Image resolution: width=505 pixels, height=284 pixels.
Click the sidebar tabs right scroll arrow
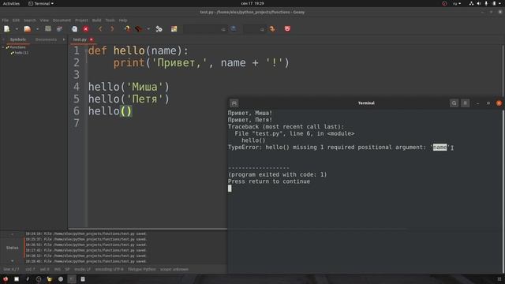[x=64, y=39]
